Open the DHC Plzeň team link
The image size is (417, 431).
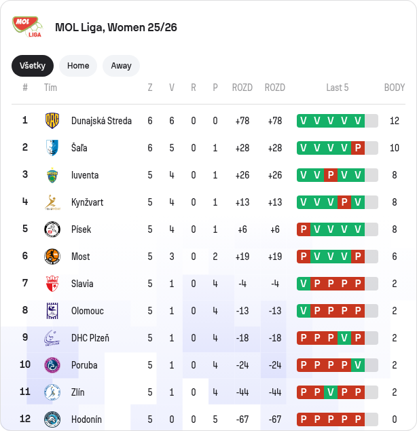pos(90,338)
